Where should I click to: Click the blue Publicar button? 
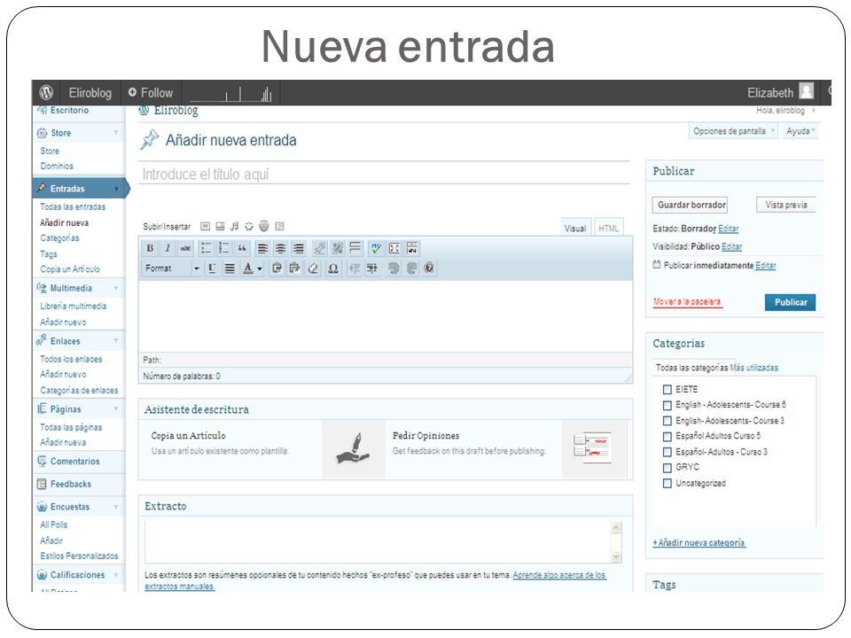(790, 302)
